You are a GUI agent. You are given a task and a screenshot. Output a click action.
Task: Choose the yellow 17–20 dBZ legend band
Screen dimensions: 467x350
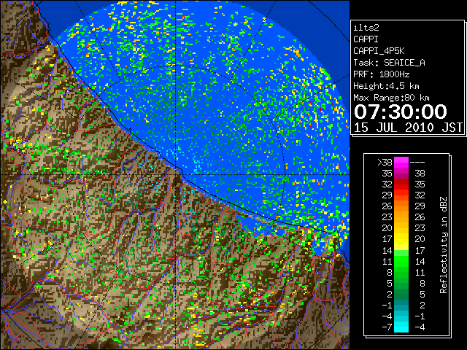401,239
